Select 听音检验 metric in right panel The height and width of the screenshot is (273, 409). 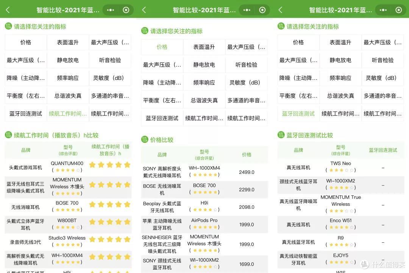pos(382,60)
